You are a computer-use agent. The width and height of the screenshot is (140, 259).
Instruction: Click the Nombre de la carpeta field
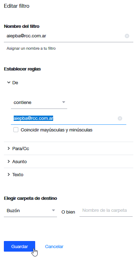coord(106,210)
